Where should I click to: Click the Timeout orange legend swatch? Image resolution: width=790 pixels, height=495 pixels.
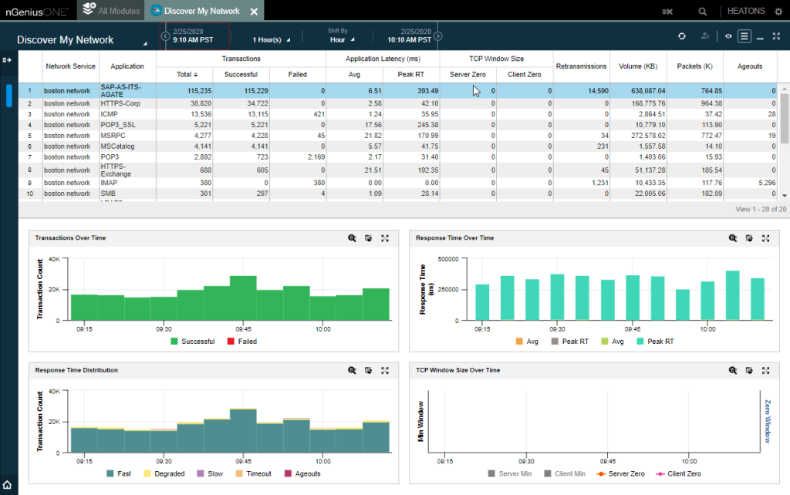coord(239,474)
